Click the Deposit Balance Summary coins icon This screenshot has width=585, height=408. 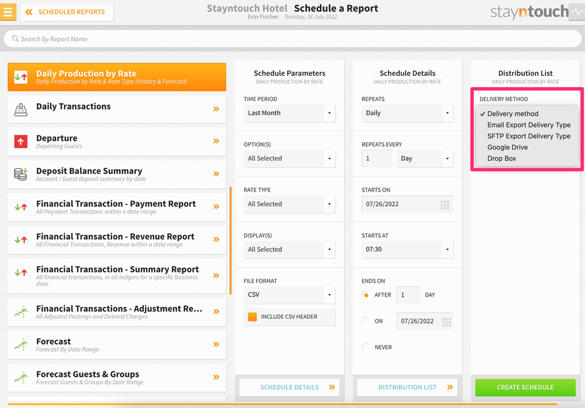tap(21, 174)
